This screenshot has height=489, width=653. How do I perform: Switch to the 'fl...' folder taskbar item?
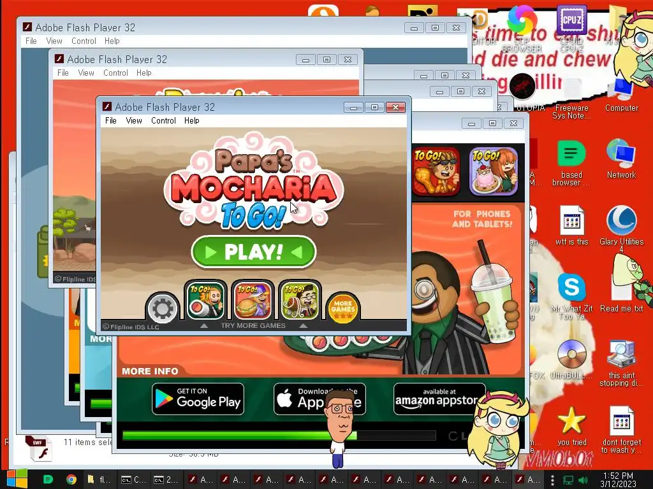point(99,479)
